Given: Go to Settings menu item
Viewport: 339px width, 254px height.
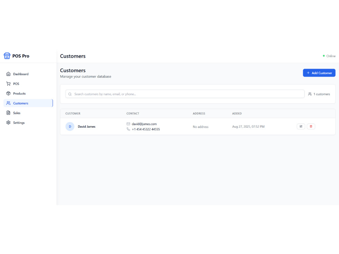Looking at the screenshot, I should click(x=28, y=123).
